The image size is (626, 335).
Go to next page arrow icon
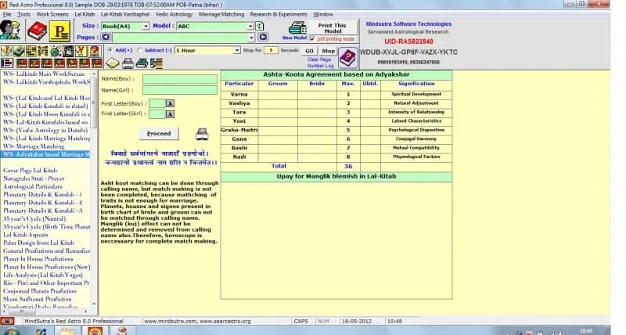pyautogui.click(x=263, y=37)
